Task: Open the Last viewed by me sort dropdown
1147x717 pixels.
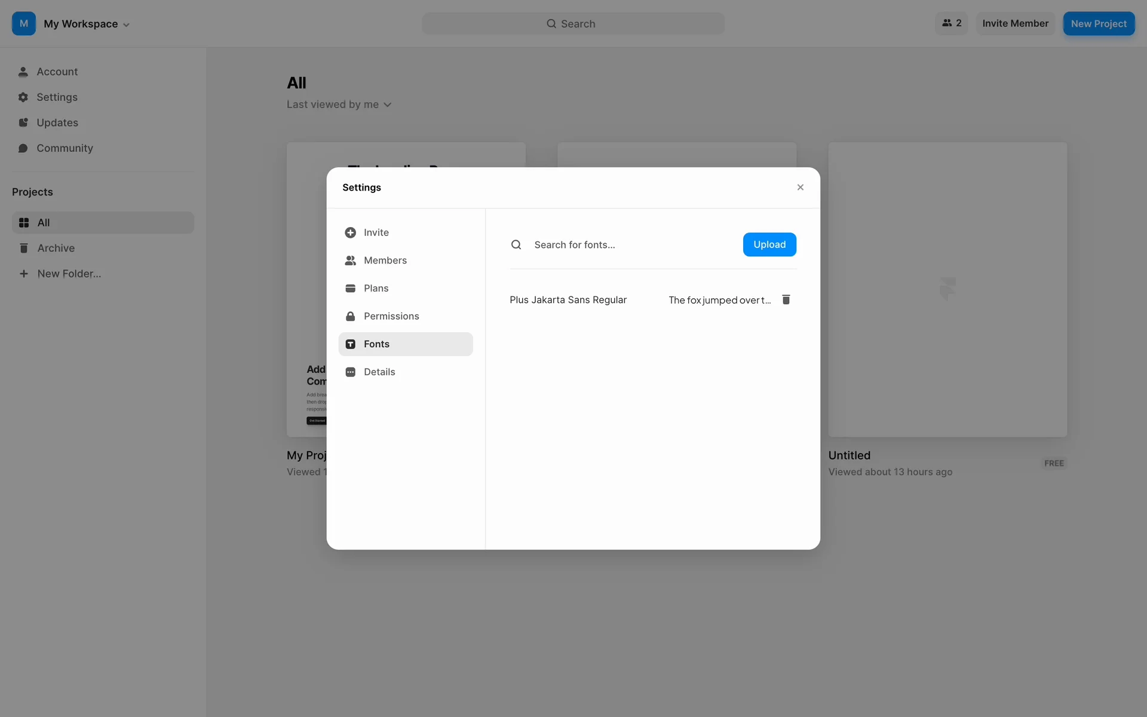Action: tap(339, 105)
